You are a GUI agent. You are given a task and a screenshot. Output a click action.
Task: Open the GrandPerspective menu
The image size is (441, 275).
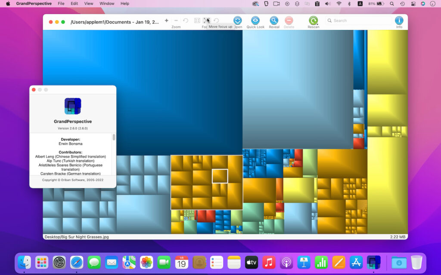click(x=34, y=3)
